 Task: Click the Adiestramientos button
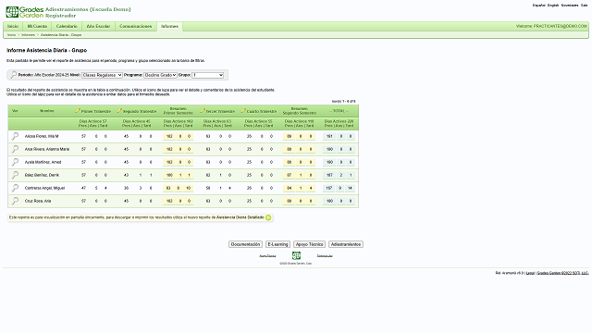(346, 244)
